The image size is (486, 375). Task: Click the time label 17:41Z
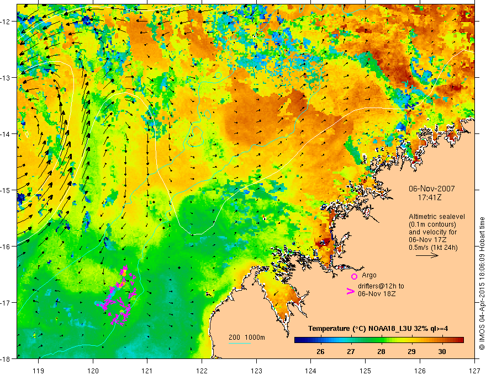click(x=430, y=197)
